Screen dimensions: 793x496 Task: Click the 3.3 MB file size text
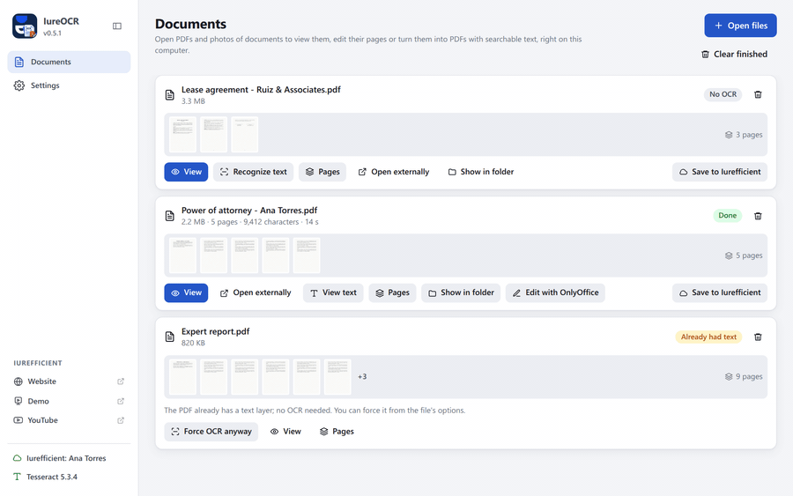pos(193,101)
